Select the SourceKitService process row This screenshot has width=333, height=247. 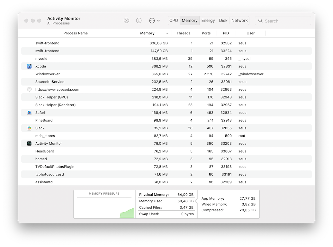(166, 82)
